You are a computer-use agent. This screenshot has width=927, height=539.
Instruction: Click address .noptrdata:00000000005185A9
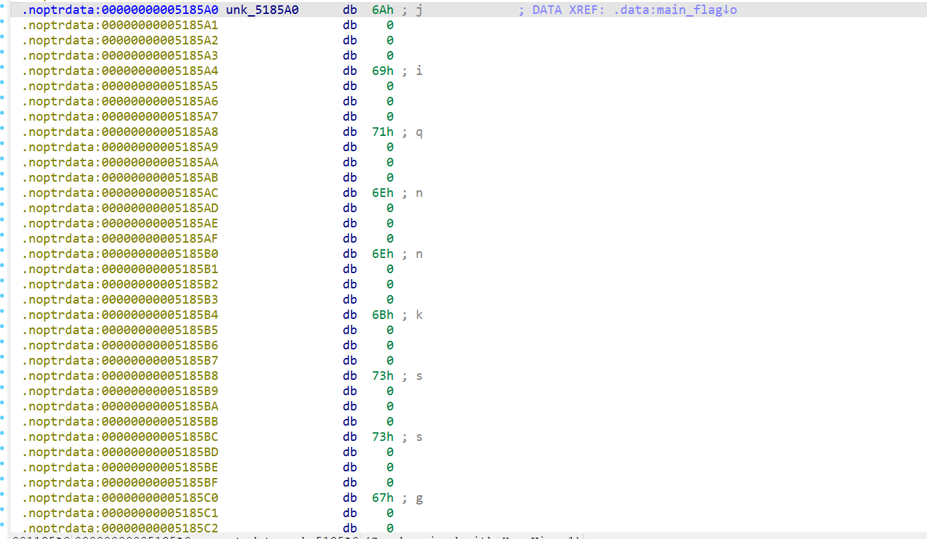[120, 147]
